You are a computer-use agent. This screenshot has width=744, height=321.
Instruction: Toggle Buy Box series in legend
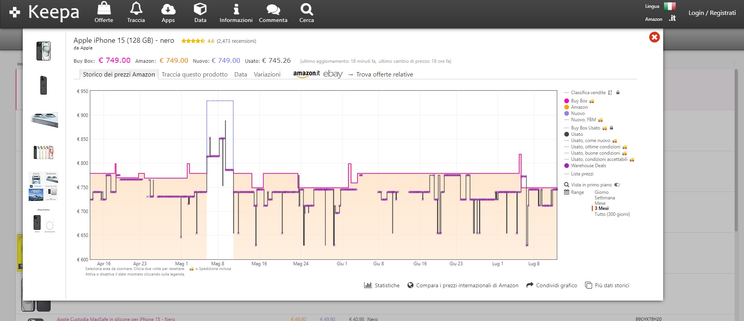[579, 101]
